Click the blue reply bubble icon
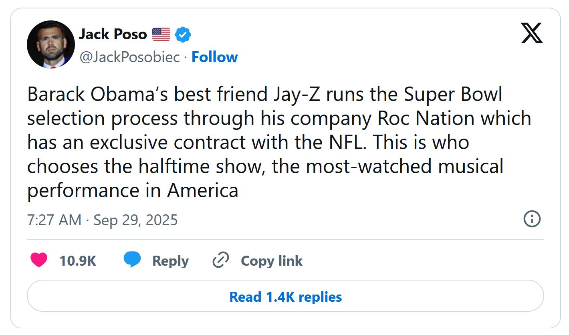 click(x=132, y=260)
